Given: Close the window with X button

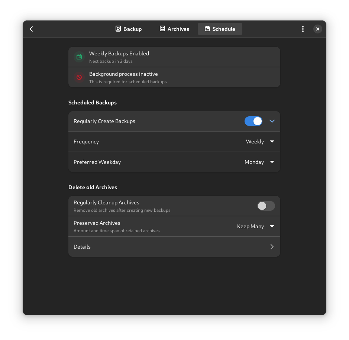Looking at the screenshot, I should click(317, 29).
